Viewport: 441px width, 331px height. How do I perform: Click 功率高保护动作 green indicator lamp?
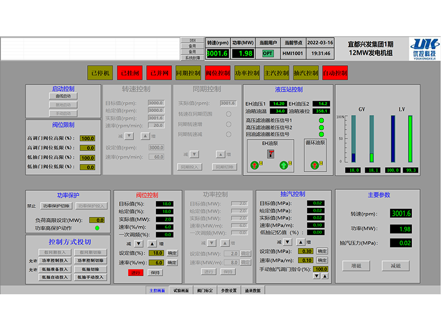pos(97,228)
